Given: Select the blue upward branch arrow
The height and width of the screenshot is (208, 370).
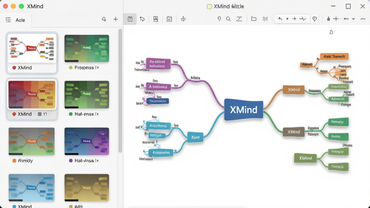Looking at the screenshot, I should [x=280, y=19].
